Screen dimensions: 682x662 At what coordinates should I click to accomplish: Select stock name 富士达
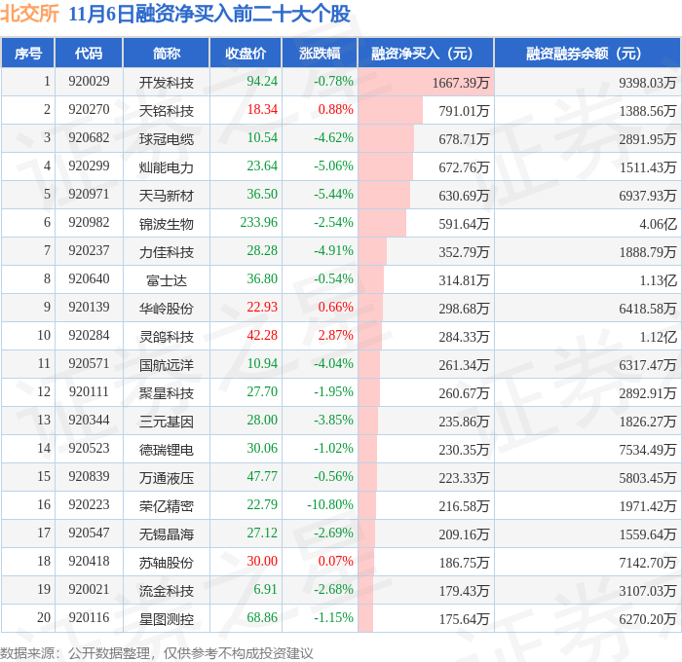167,280
